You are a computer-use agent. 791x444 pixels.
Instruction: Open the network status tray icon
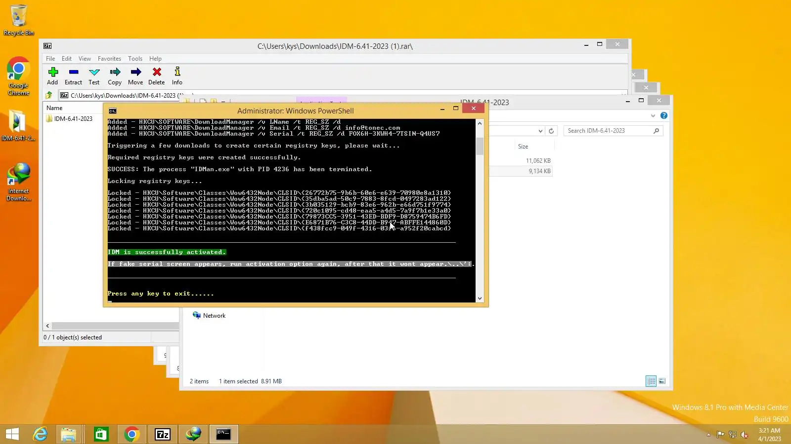[733, 435]
